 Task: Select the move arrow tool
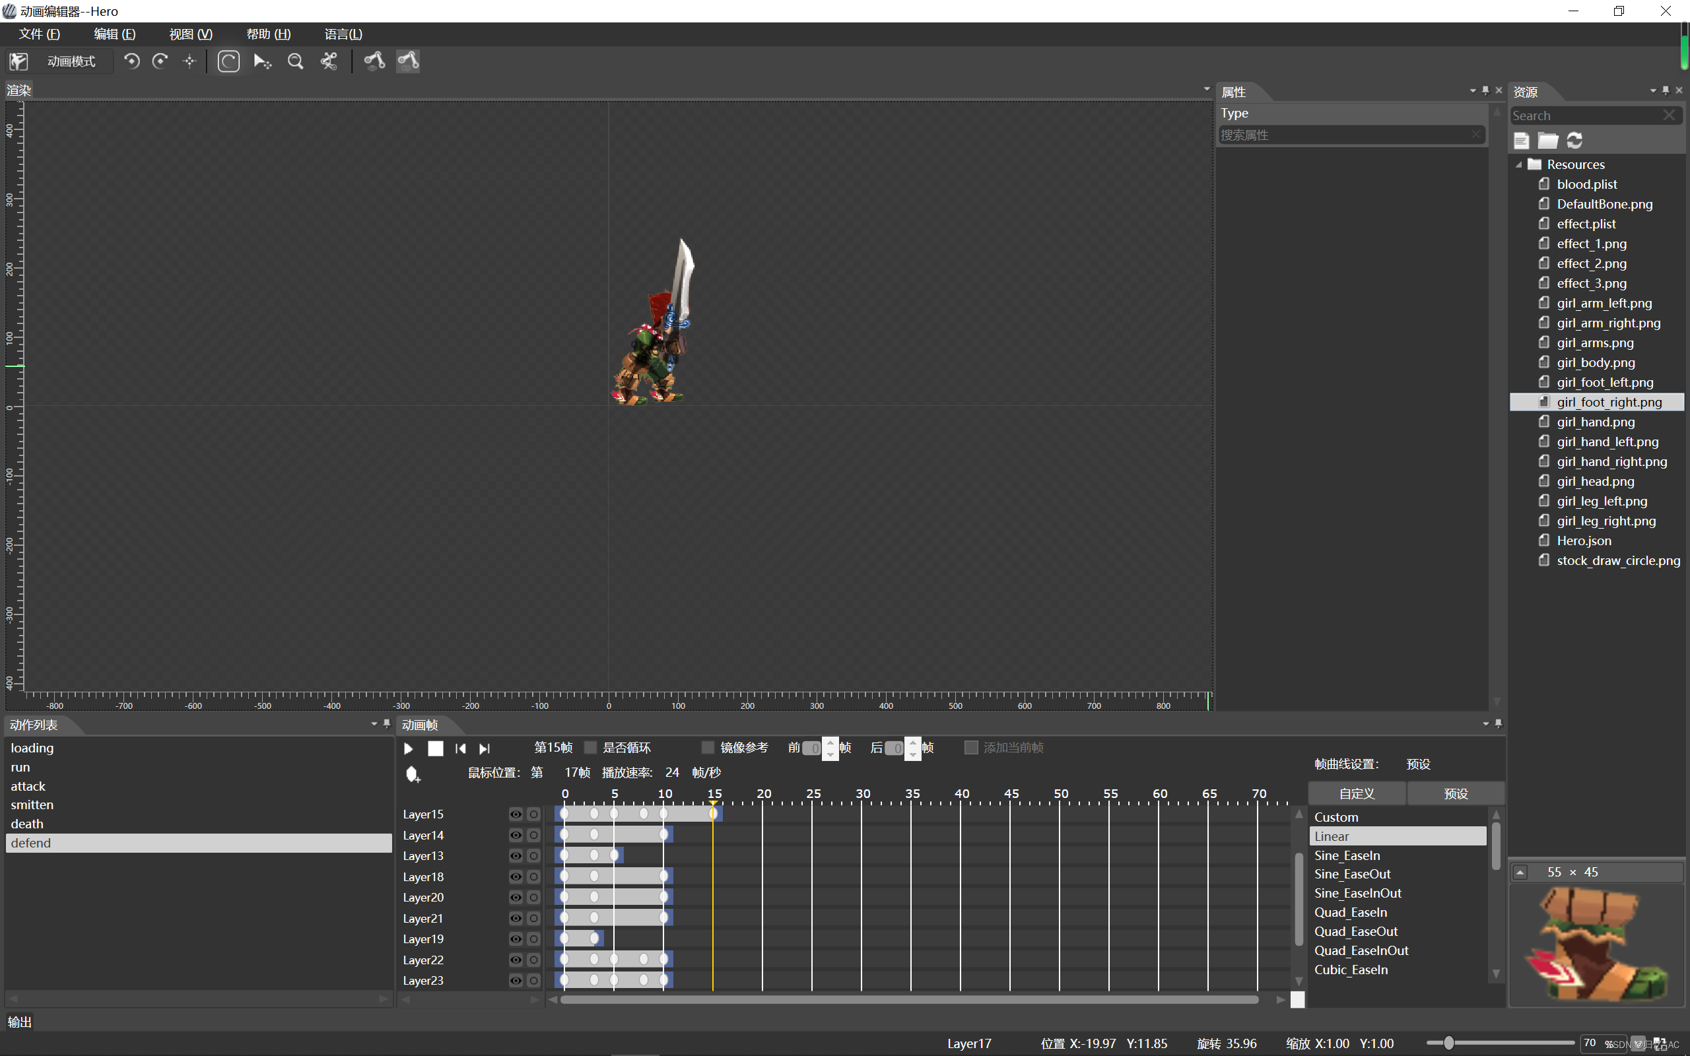[262, 61]
